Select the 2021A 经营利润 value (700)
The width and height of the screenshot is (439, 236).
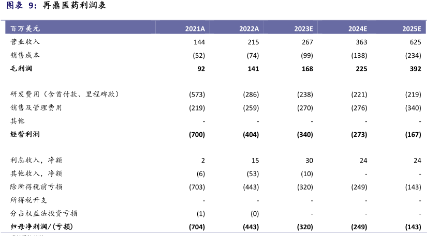(197, 134)
